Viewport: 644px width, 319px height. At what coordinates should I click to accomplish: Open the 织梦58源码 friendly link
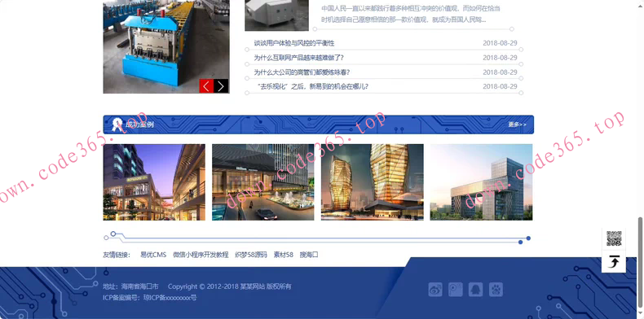point(251,255)
